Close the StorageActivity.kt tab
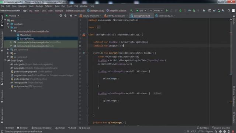 152,16
